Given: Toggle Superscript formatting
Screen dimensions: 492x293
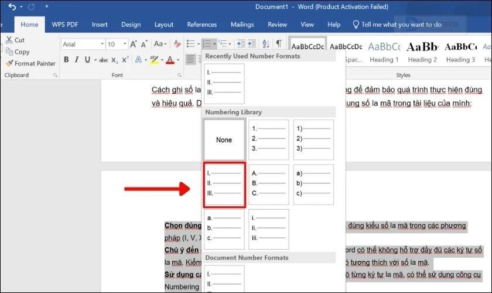Looking at the screenshot, I should point(125,59).
